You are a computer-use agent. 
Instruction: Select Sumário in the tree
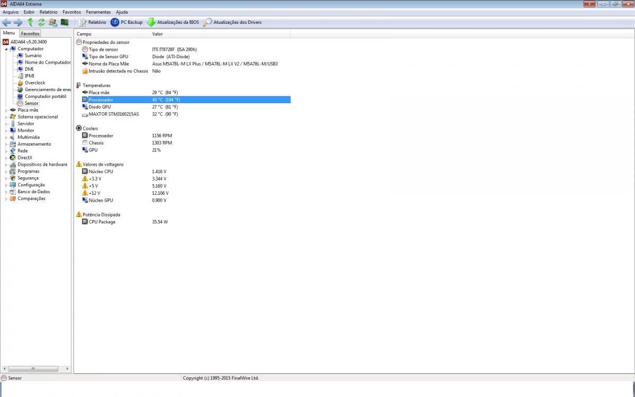point(33,56)
